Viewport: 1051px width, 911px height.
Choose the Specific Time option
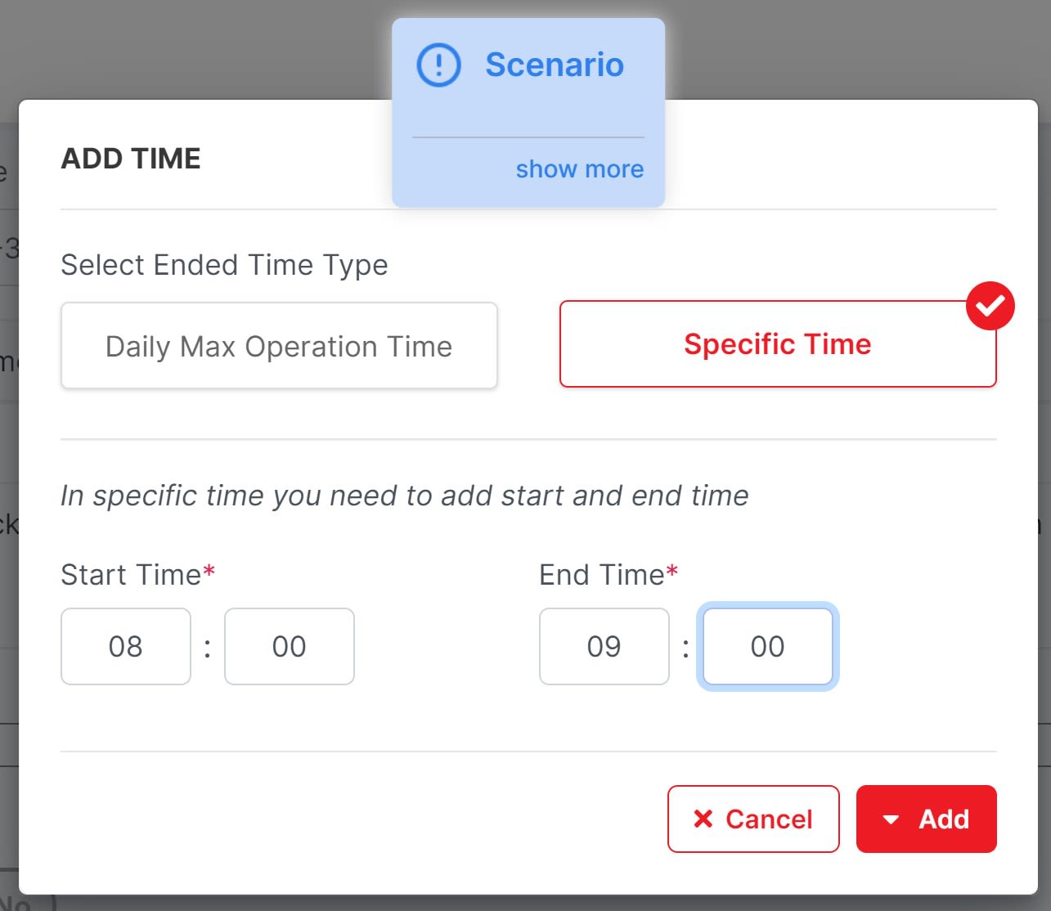pos(777,344)
